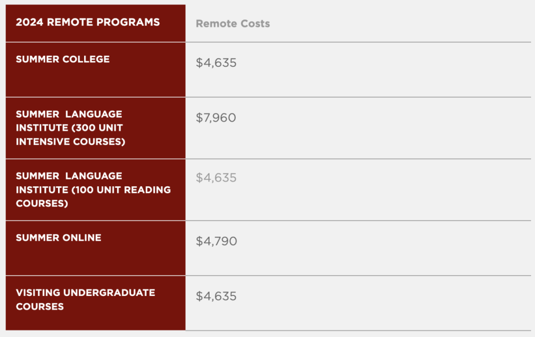Click the word COURSES) in reading courses row
Screen dimensions: 535x337
pyautogui.click(x=42, y=204)
